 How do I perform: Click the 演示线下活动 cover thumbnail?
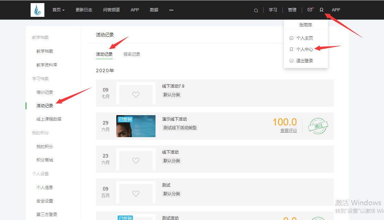136,126
